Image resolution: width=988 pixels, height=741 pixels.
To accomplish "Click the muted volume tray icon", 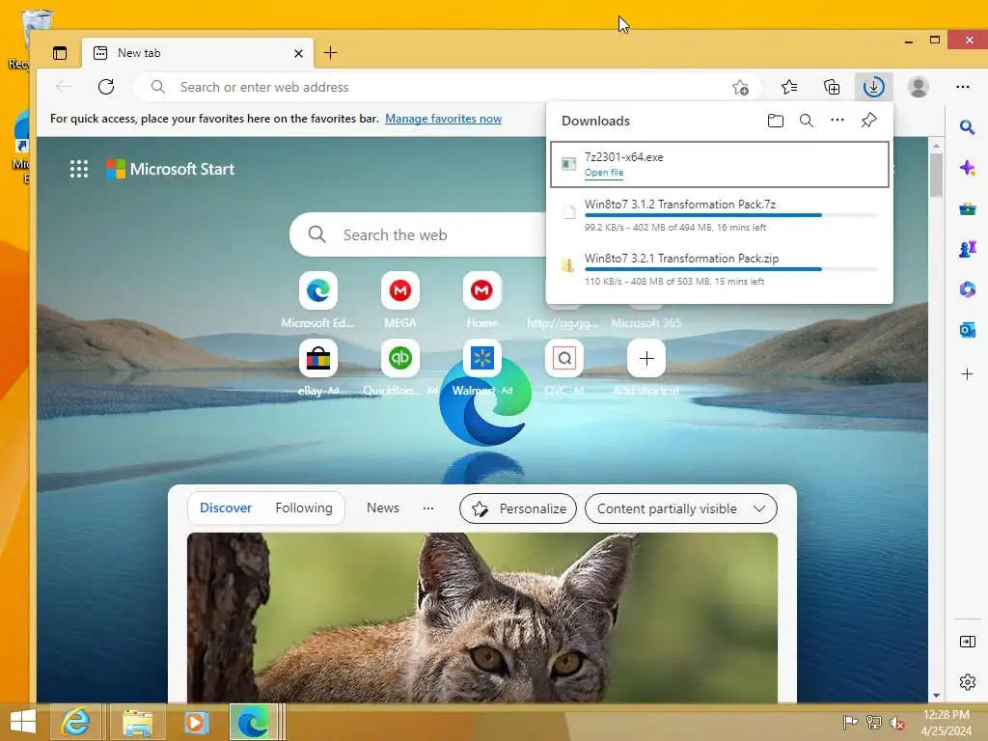I will [x=896, y=723].
